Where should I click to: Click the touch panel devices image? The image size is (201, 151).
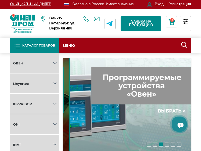pyautogui.click(x=97, y=106)
